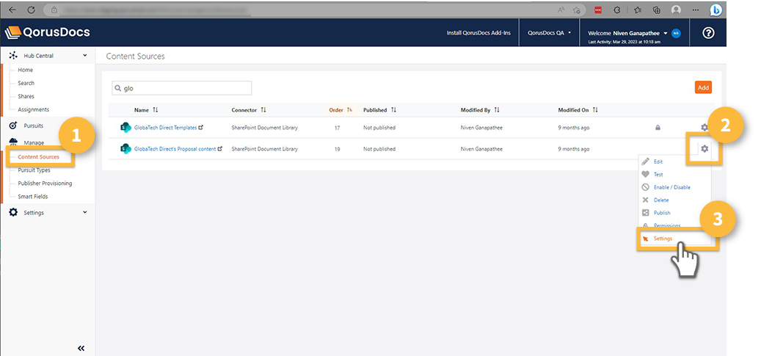Collapse the sidebar with double chevron
Image resolution: width=761 pixels, height=356 pixels.
[81, 348]
